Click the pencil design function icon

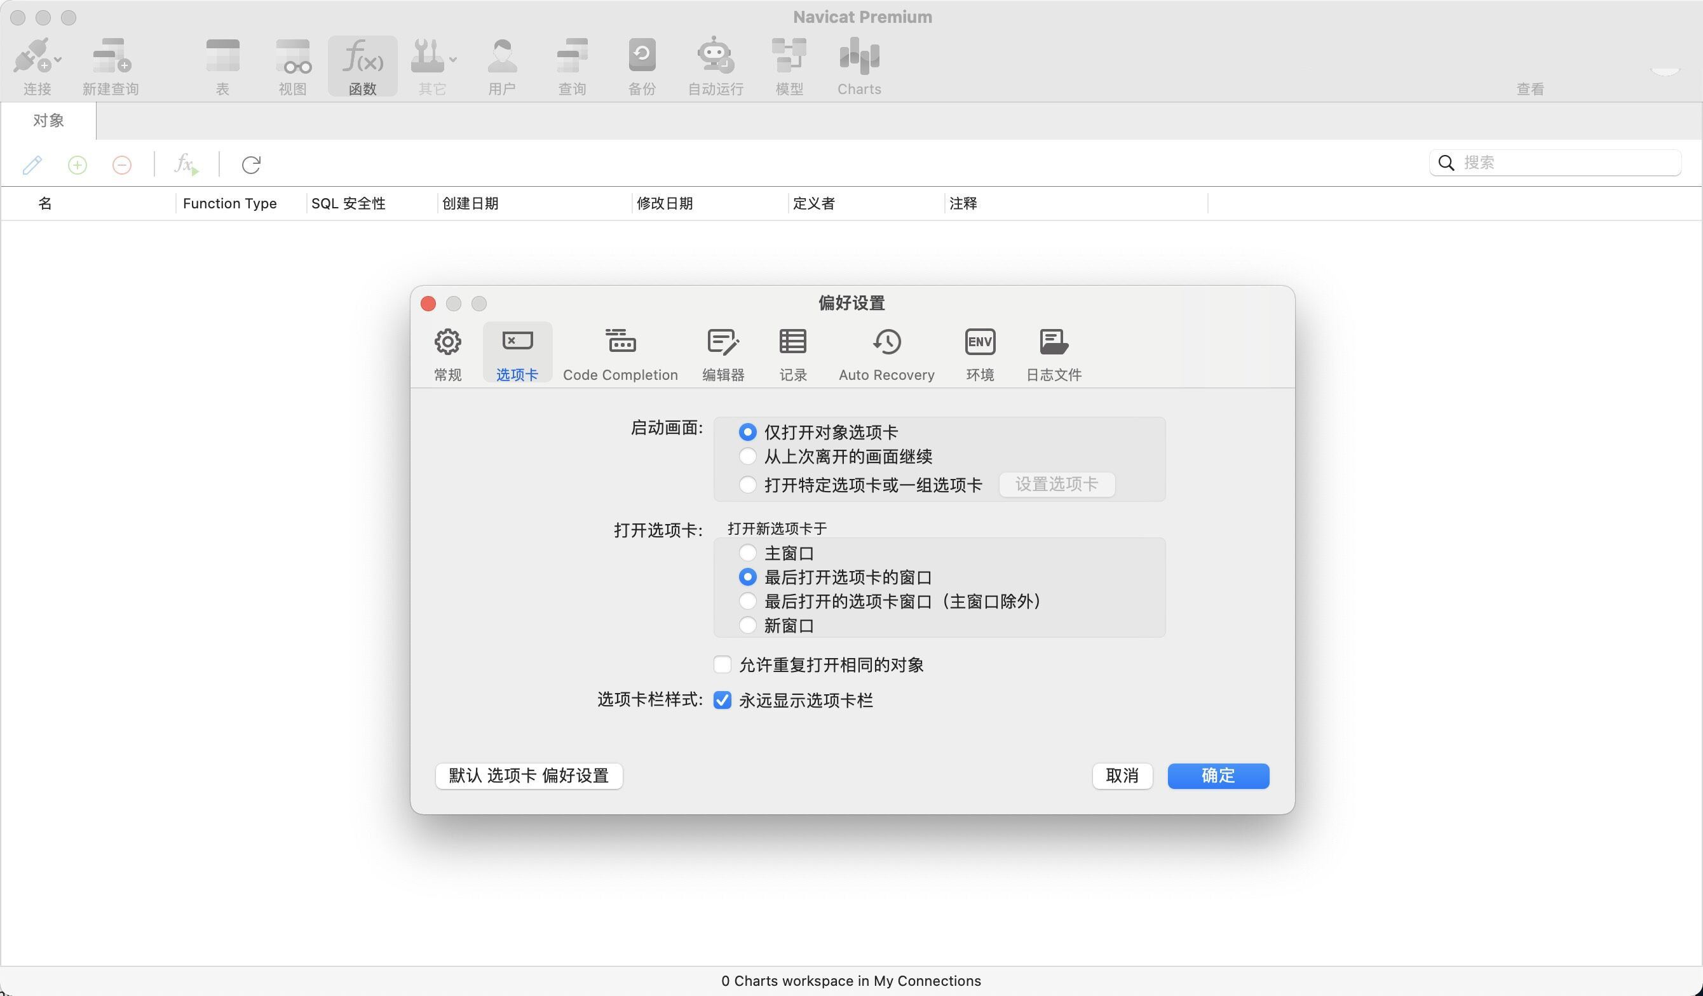coord(32,164)
